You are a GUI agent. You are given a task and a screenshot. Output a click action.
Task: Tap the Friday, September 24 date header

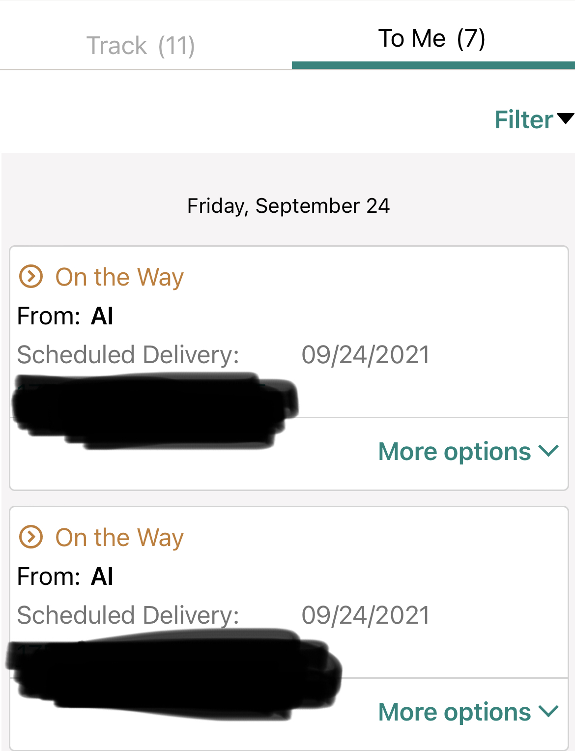[x=288, y=205]
